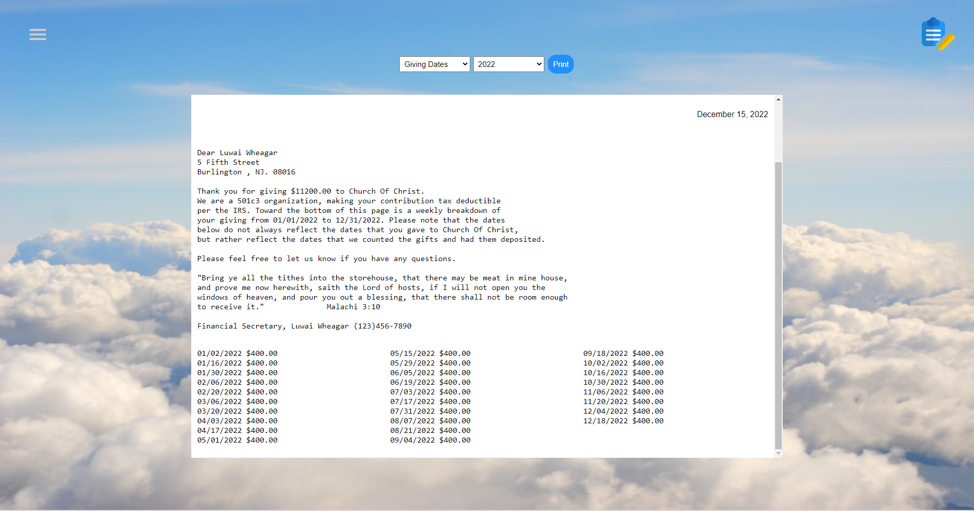Click the 11/20/2022 $400.00 entry

[x=623, y=401]
